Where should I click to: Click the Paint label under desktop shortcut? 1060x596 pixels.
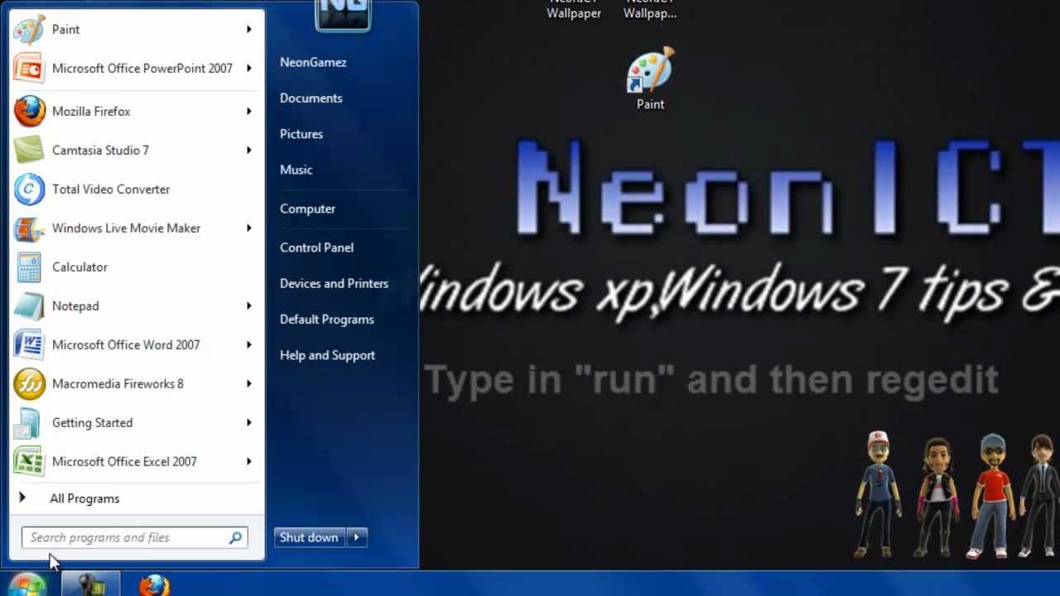[650, 104]
